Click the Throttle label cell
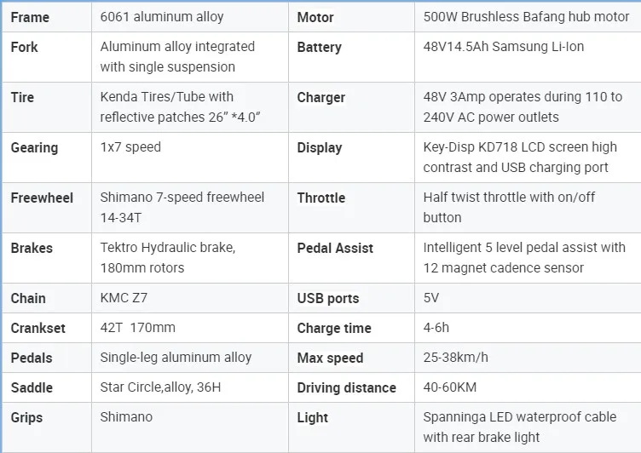Image resolution: width=641 pixels, height=453 pixels. (320, 198)
